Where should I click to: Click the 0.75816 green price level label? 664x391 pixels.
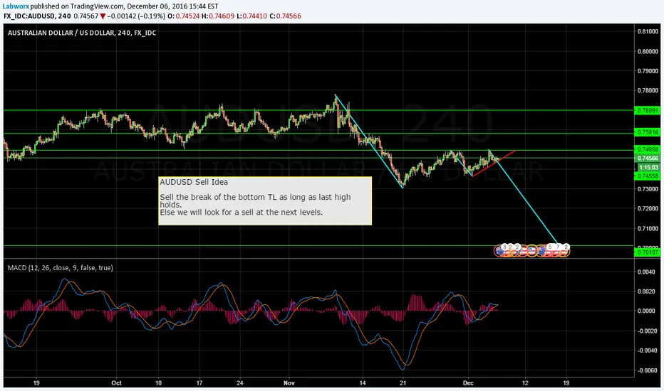click(648, 132)
